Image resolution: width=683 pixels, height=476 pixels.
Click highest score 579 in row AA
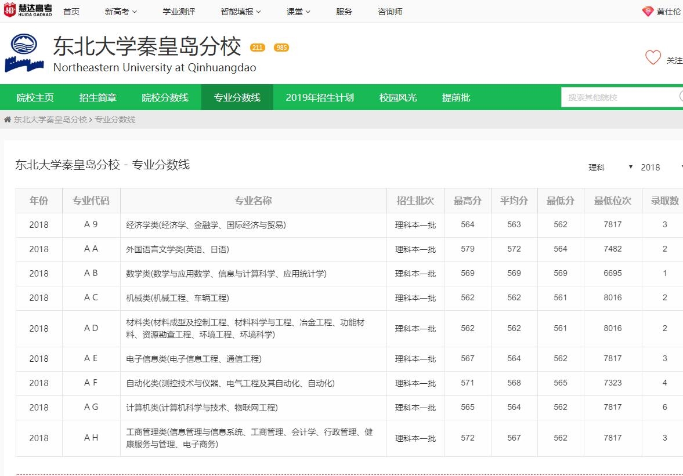467,249
